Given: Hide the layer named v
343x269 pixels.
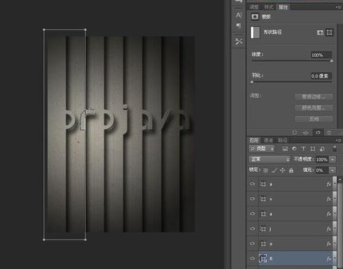Looking at the screenshot, I should click(x=252, y=198).
